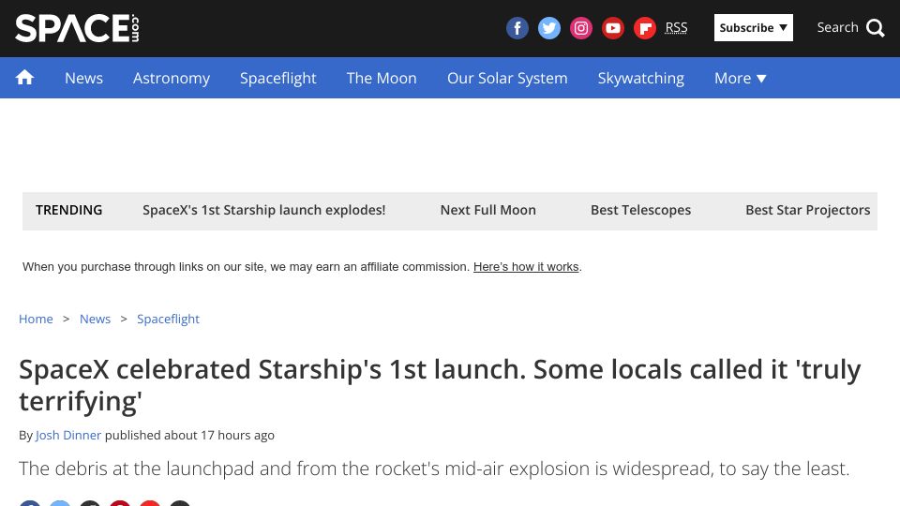Open the RSS feed link
The width and height of the screenshot is (900, 506).
coord(676,27)
